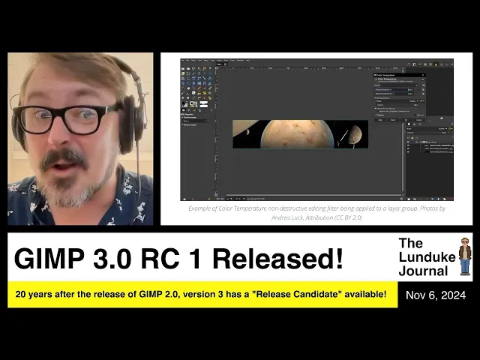Click the flame icon in top-right dock tabs
The height and width of the screenshot is (360, 480).
pyautogui.click(x=436, y=64)
